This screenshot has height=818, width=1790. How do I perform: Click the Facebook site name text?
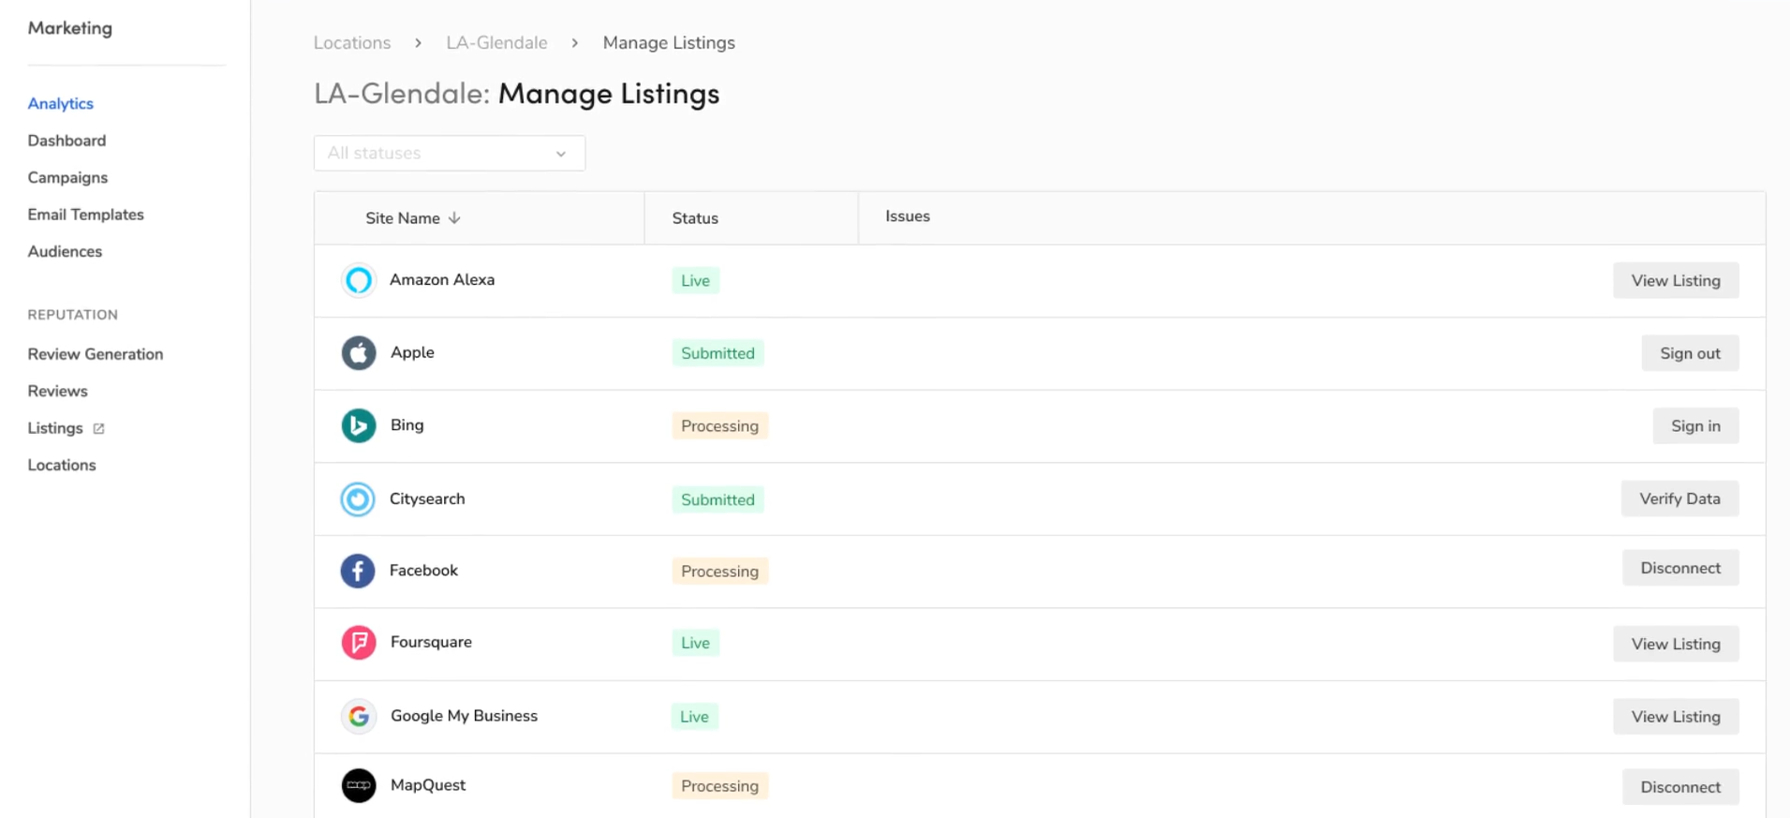click(x=423, y=571)
